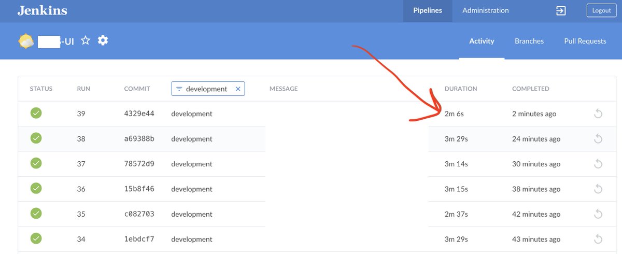Select commit hash 4329e44
This screenshot has width=622, height=254.
pos(139,114)
